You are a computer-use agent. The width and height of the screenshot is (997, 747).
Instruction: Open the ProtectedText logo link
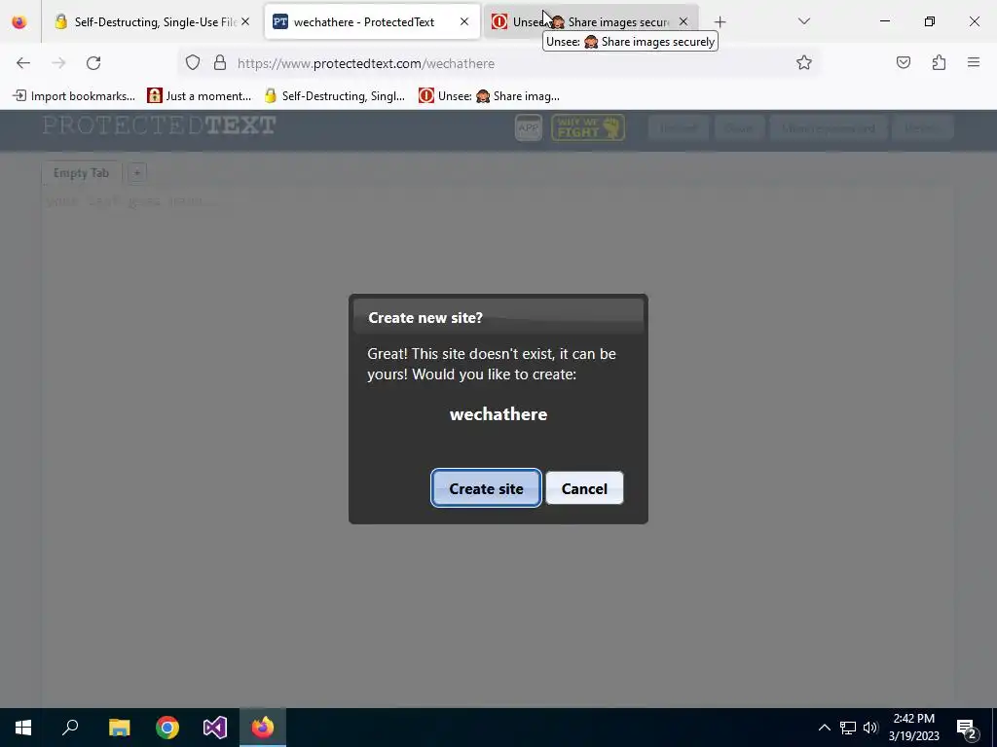click(159, 125)
